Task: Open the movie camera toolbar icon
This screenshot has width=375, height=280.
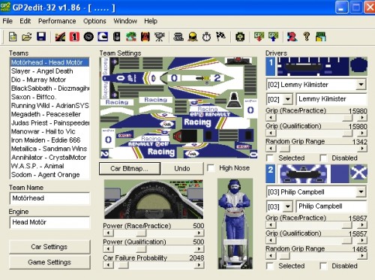Action: tap(159, 37)
